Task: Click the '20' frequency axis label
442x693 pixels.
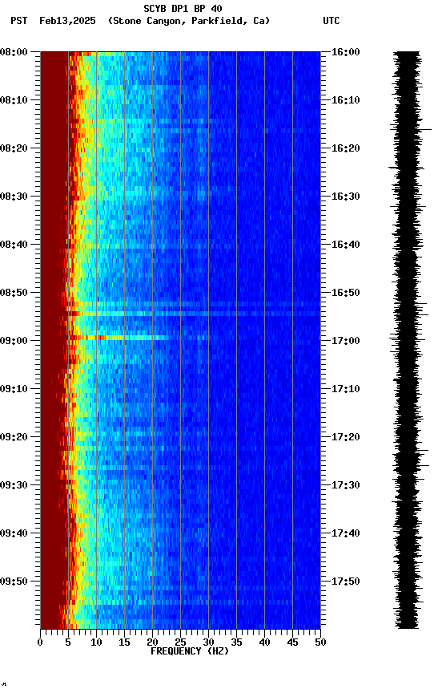Action: click(x=152, y=642)
